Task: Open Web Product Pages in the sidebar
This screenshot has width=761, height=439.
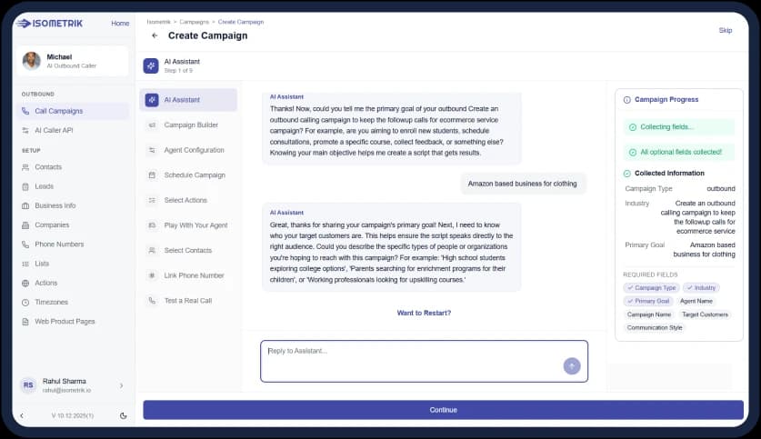Action: point(73,322)
